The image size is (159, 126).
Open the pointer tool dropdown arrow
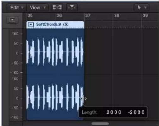(x=145, y=8)
